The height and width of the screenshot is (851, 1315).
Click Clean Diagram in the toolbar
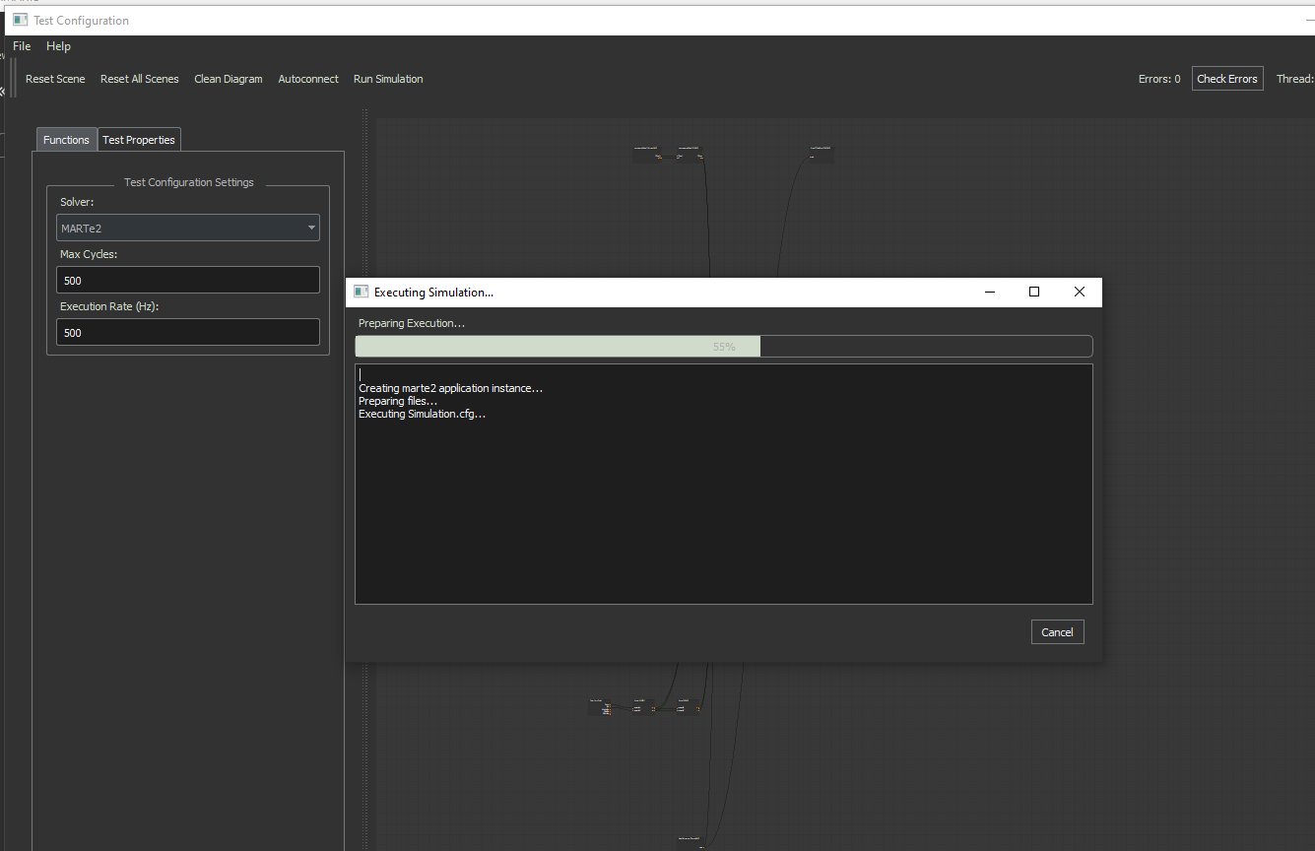pyautogui.click(x=229, y=79)
